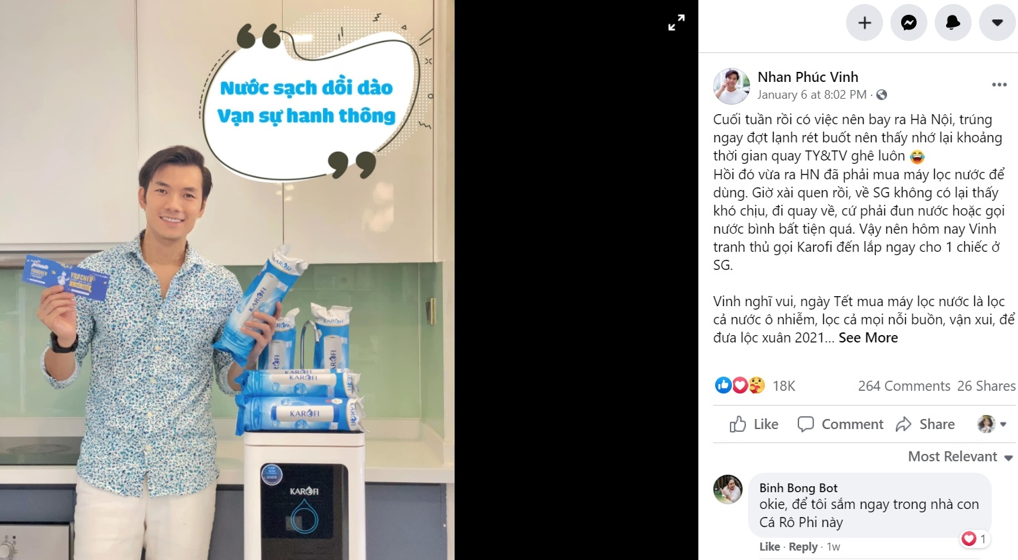Click the Comment button

tap(840, 424)
